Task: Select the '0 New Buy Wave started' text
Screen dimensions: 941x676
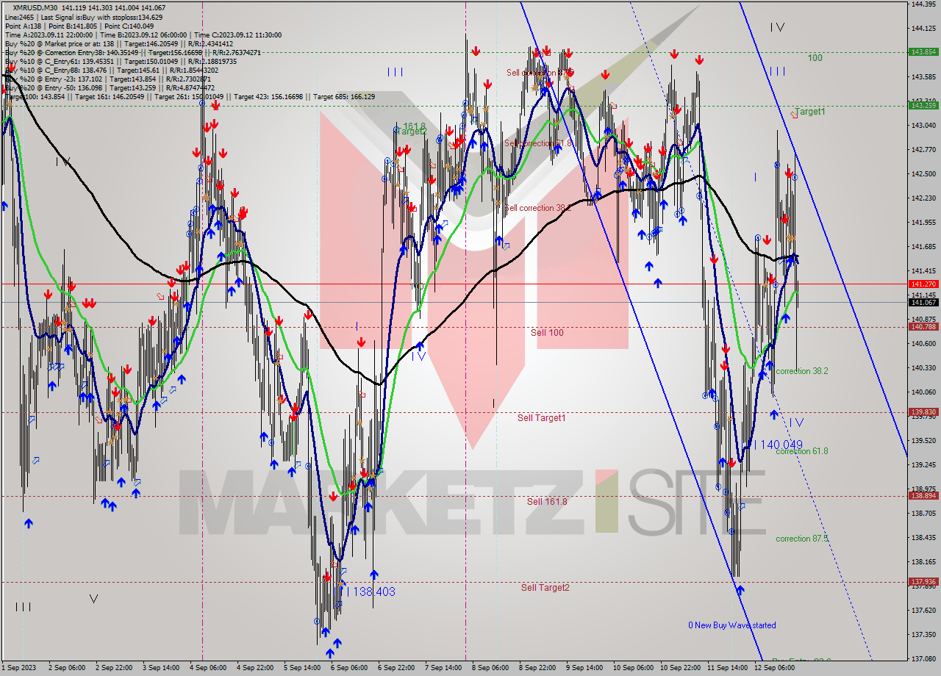Action: (x=731, y=625)
